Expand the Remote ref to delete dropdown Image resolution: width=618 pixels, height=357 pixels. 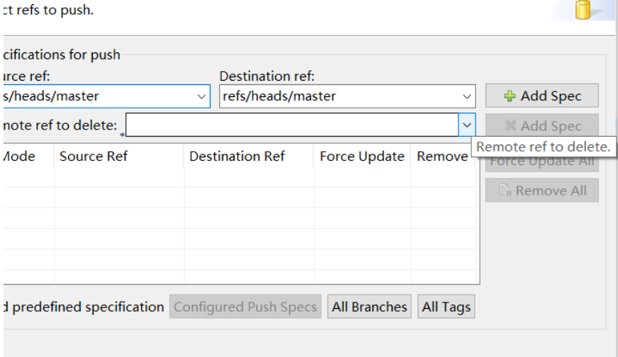(466, 125)
